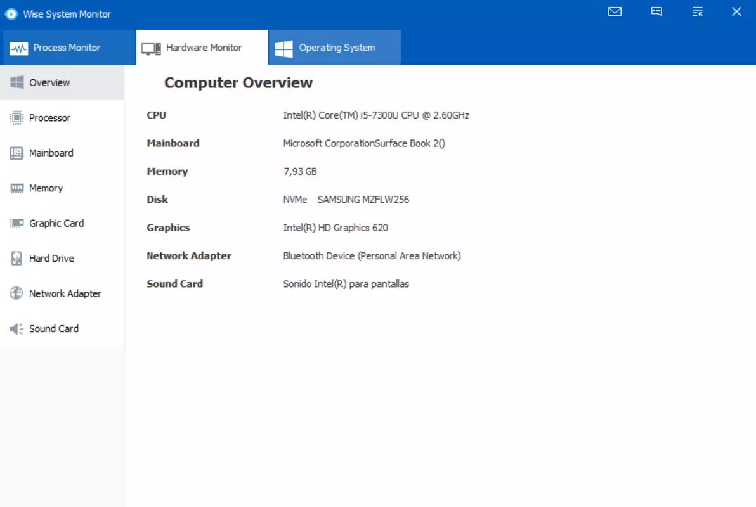Open the menu list icon in title bar
Screen dimensions: 756x507
697,11
